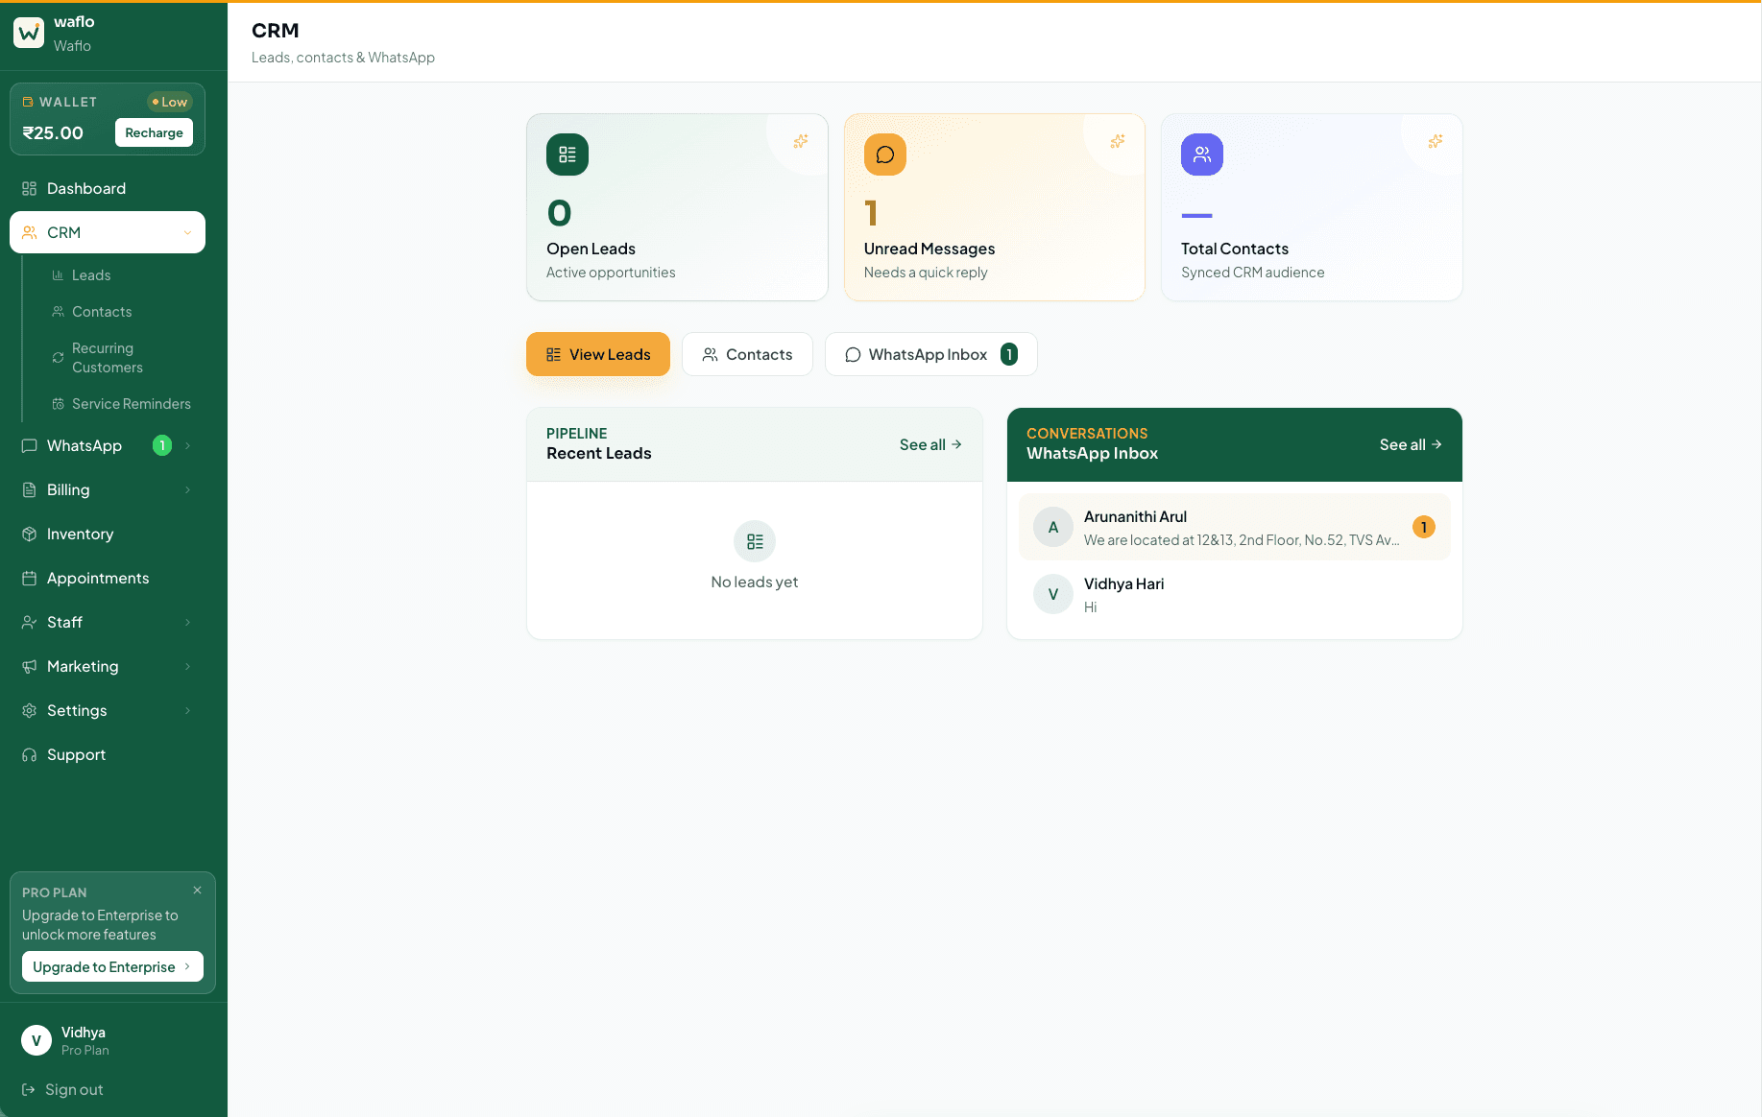Click the Billing document icon
Screen dimensions: 1762x1117
[30, 489]
